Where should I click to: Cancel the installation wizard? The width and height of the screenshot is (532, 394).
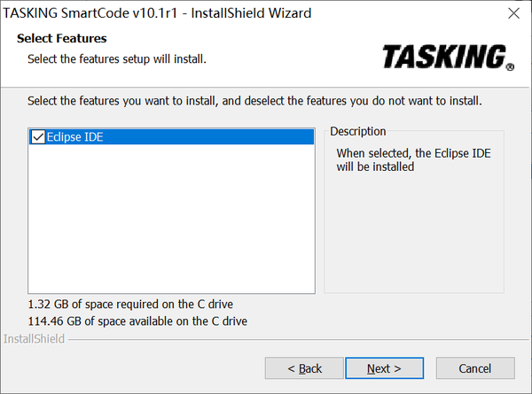474,368
